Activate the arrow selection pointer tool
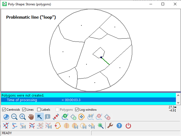 point(39,117)
